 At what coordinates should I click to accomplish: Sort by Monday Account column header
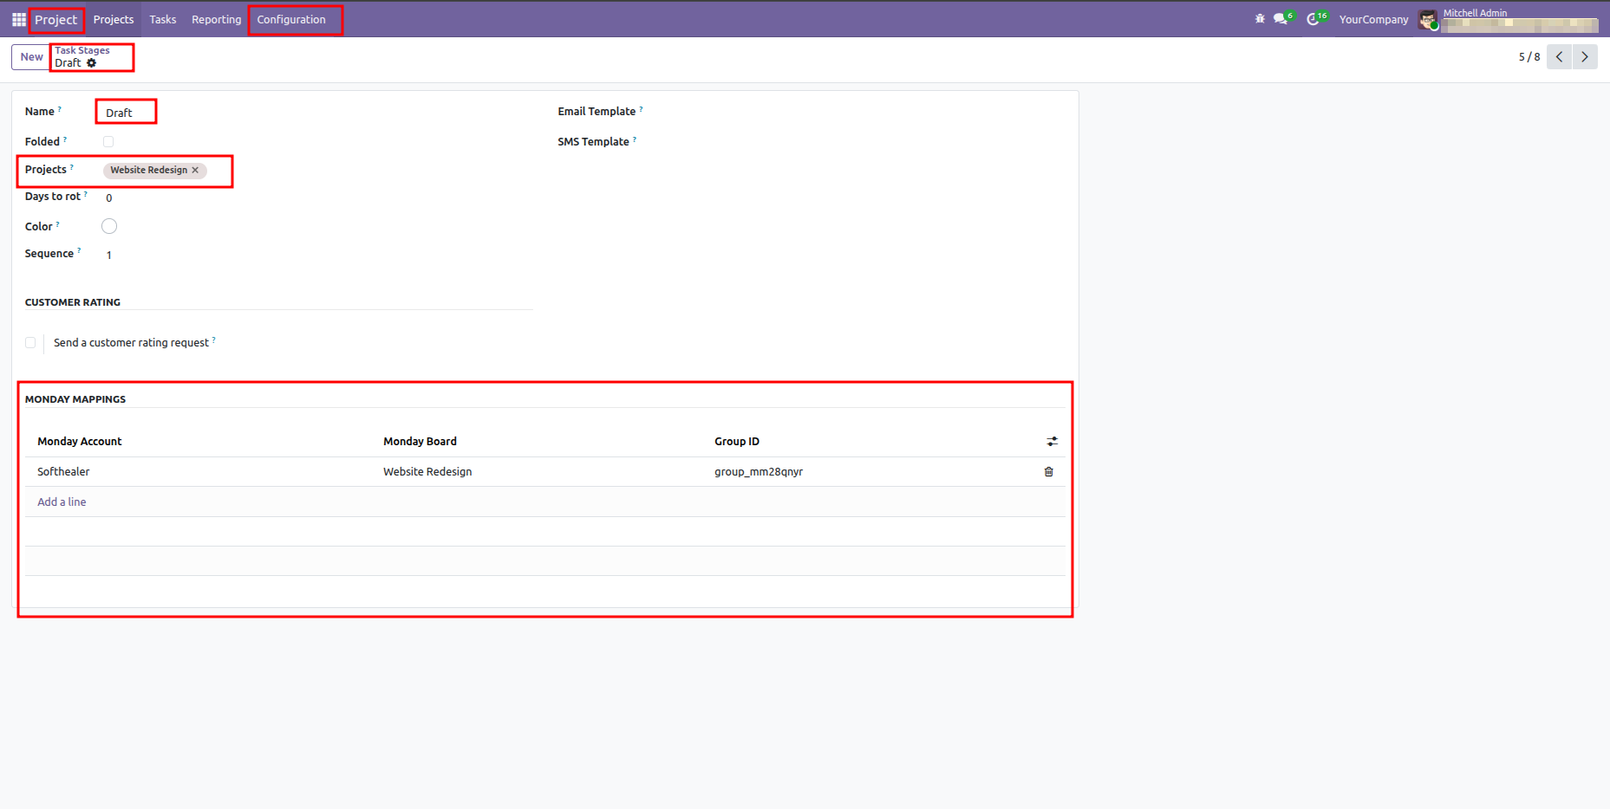coord(80,442)
